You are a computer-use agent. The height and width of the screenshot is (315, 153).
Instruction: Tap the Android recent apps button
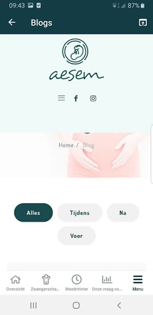[x=33, y=305]
